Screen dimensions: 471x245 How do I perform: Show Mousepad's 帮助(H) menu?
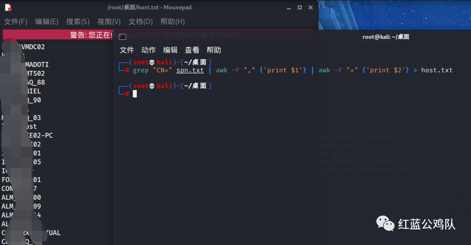(x=173, y=22)
